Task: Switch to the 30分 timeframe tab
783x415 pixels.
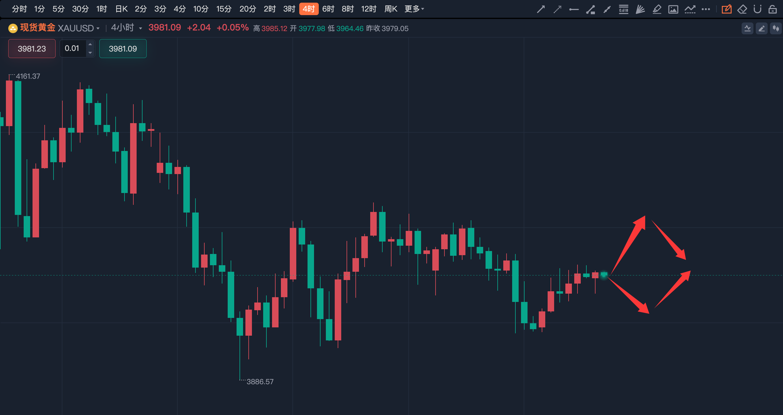Action: click(80, 9)
